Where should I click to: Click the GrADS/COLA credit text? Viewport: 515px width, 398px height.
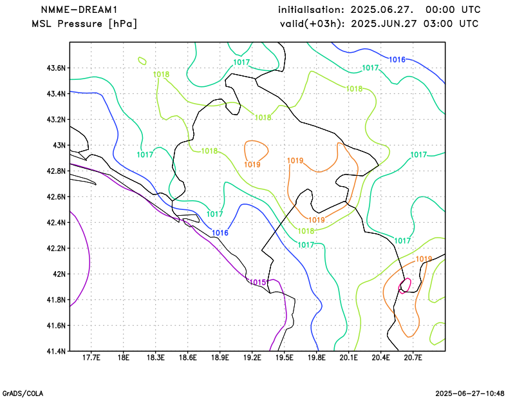pos(23,393)
